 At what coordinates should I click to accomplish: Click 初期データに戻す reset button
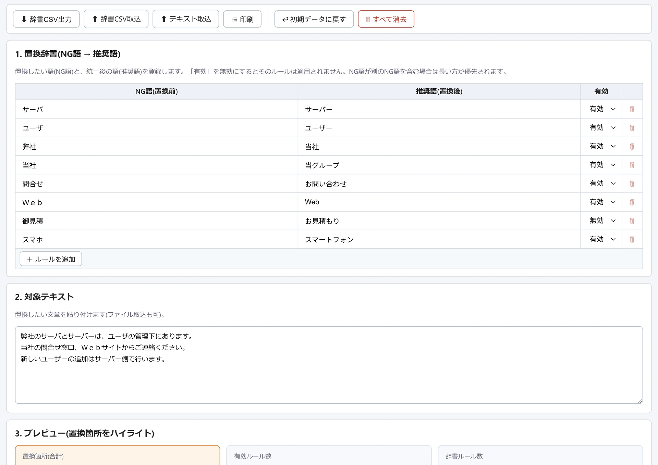(x=314, y=19)
